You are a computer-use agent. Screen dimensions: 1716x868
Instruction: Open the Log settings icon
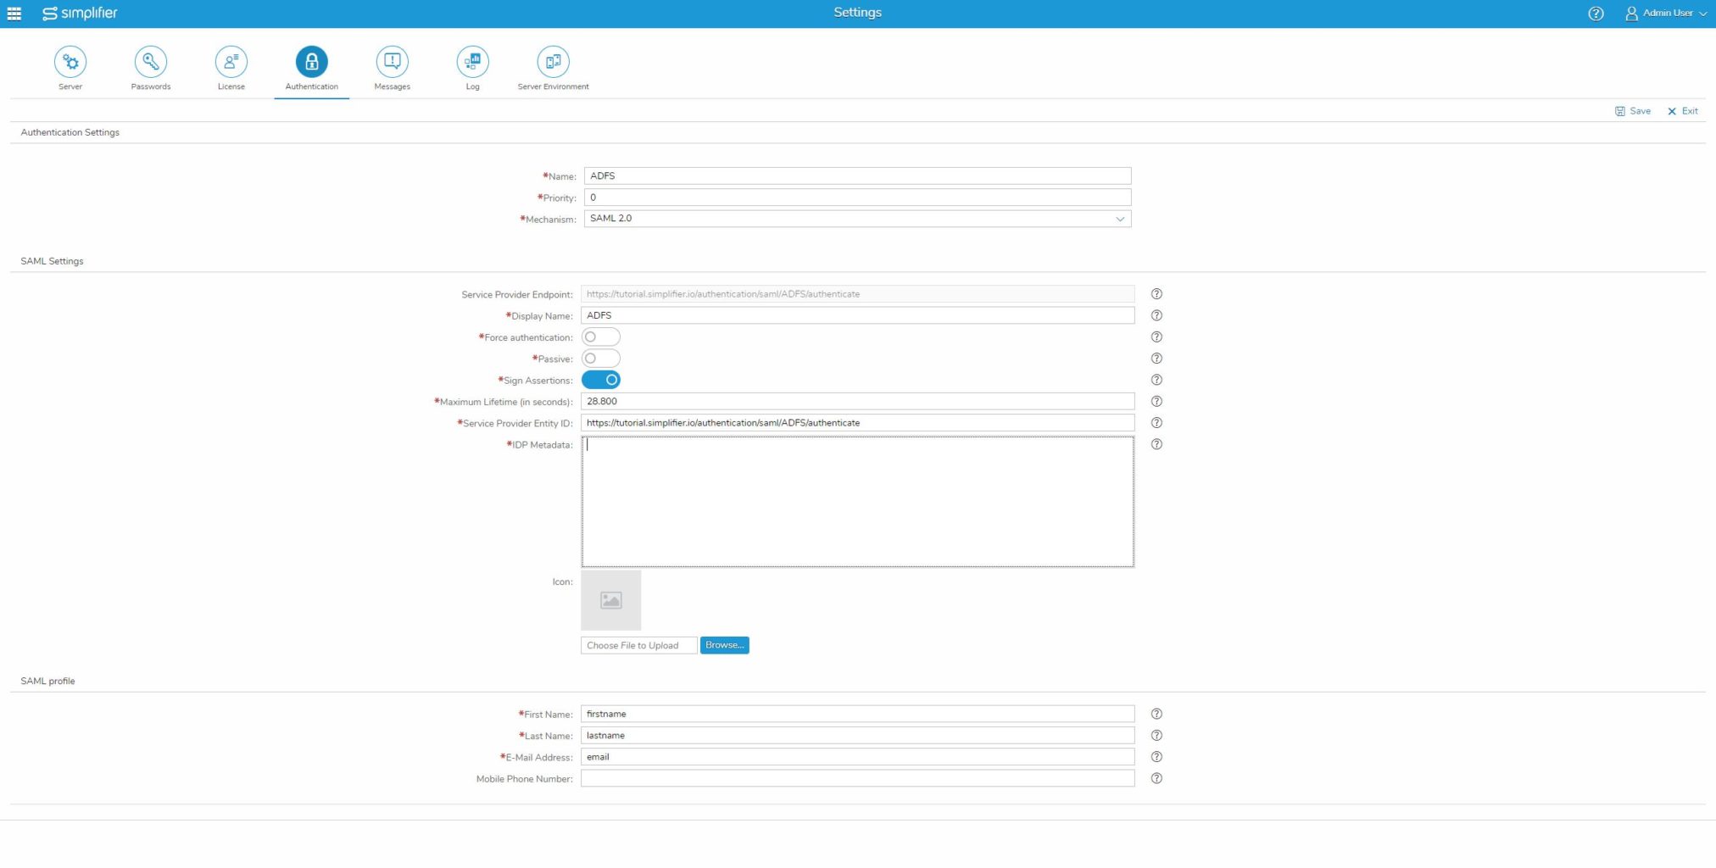(x=472, y=61)
